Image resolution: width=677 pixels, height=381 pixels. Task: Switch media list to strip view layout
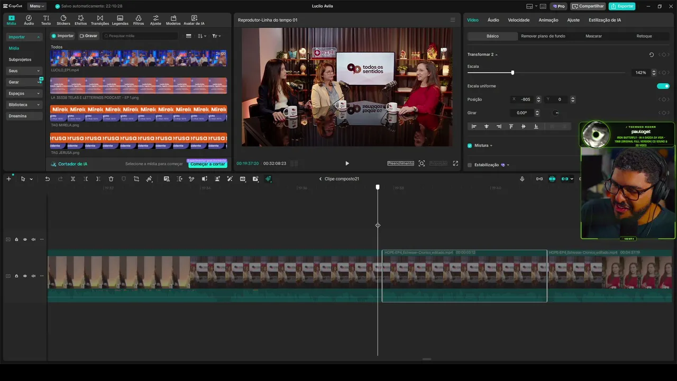coord(189,36)
